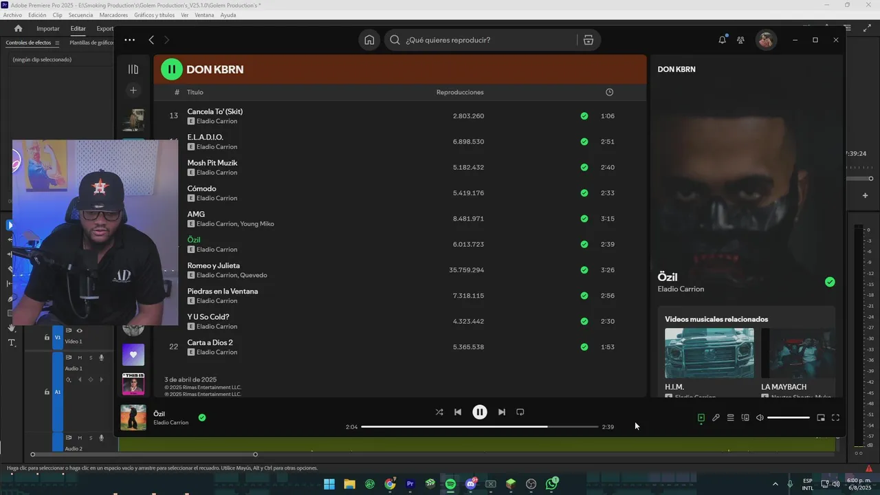The width and height of the screenshot is (880, 495).
Task: Pause DON KBRN with the green button
Action: pyautogui.click(x=171, y=69)
